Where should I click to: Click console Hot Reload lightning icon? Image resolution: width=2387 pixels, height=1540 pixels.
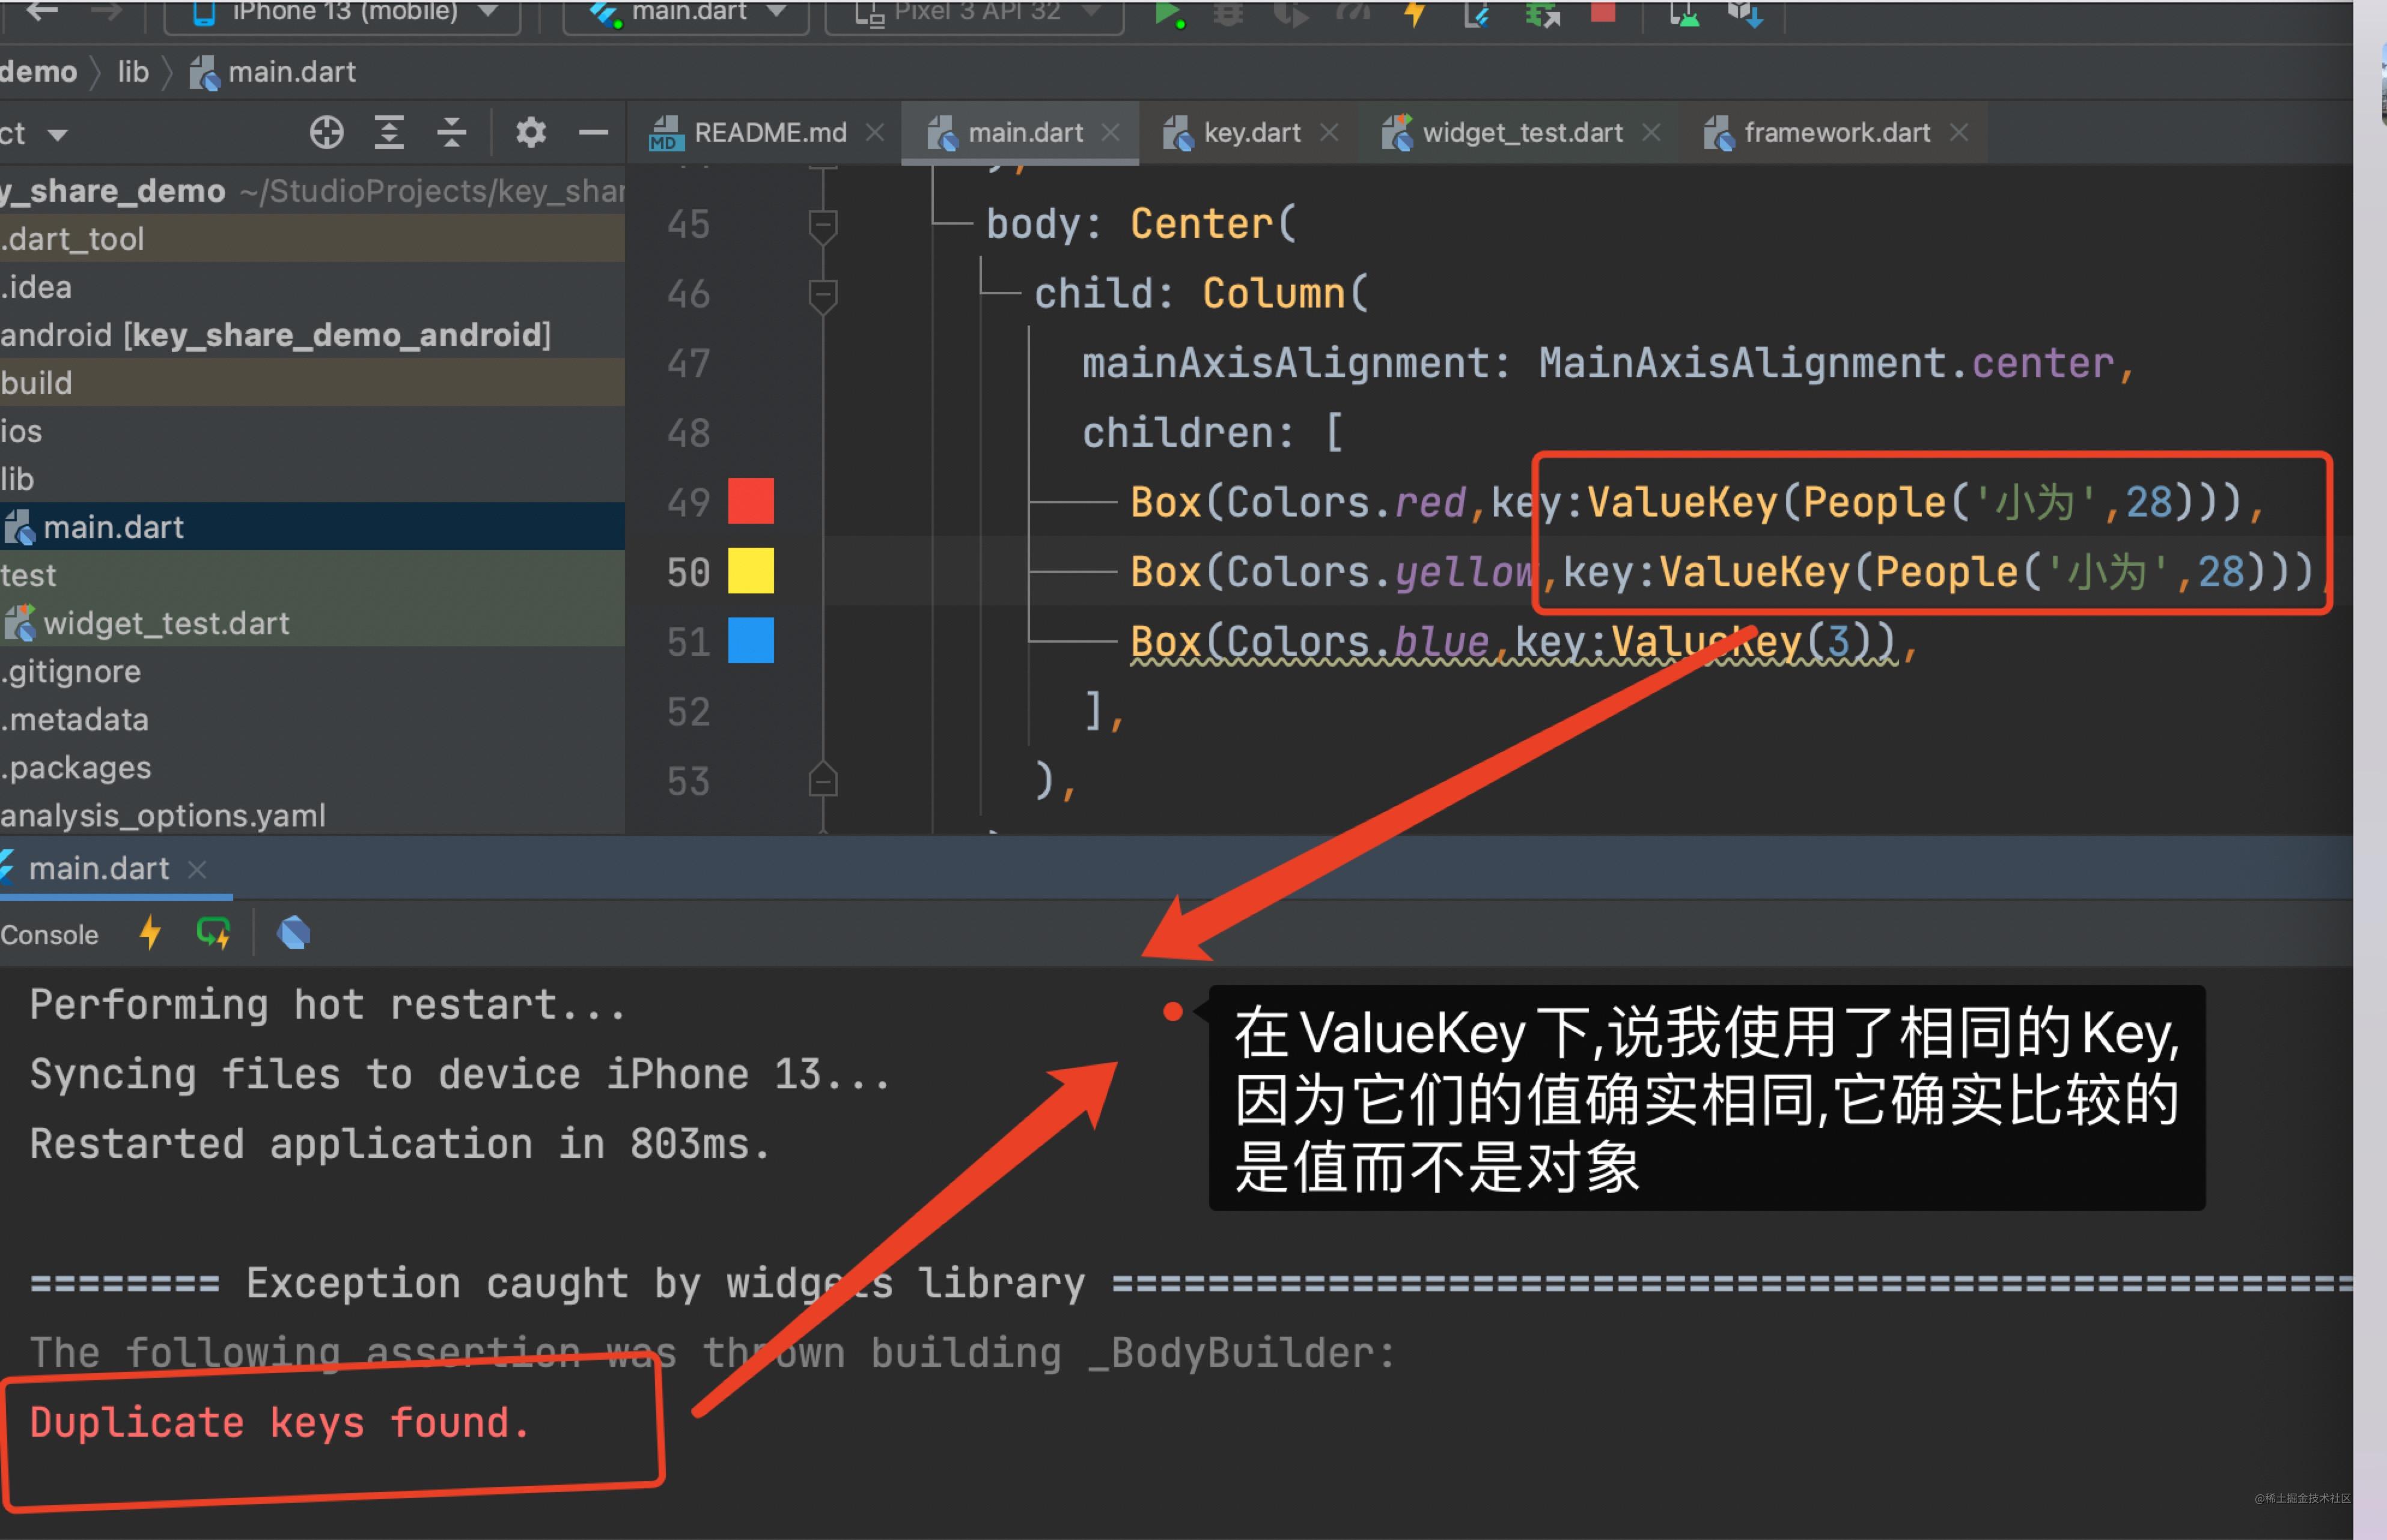pyautogui.click(x=150, y=934)
